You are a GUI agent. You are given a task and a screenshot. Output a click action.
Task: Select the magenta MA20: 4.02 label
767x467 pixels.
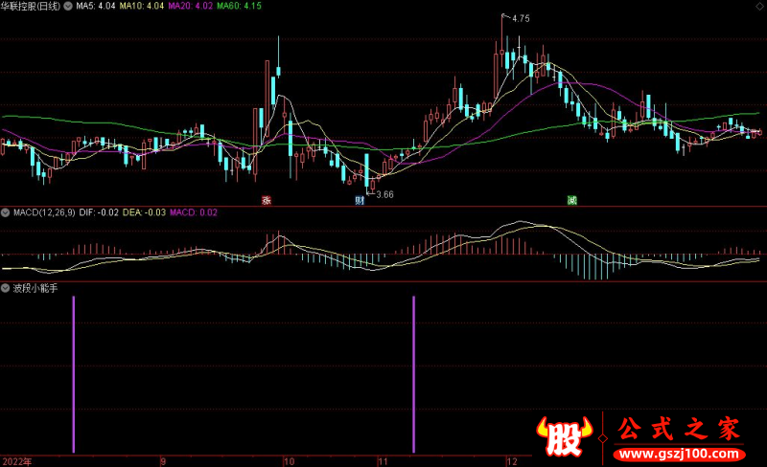coord(190,6)
